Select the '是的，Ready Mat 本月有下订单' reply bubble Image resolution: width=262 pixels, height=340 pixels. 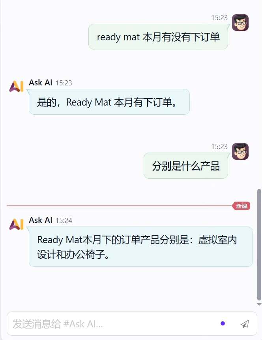coord(109,102)
